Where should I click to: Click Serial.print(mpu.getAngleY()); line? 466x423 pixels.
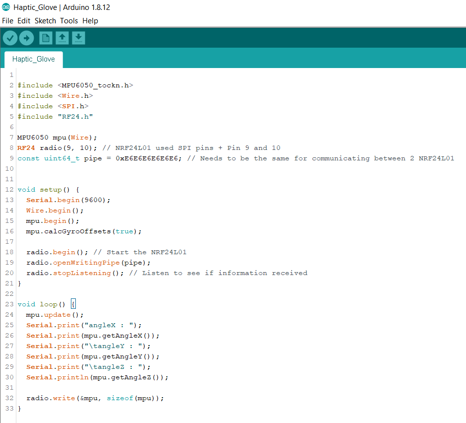[x=93, y=356]
